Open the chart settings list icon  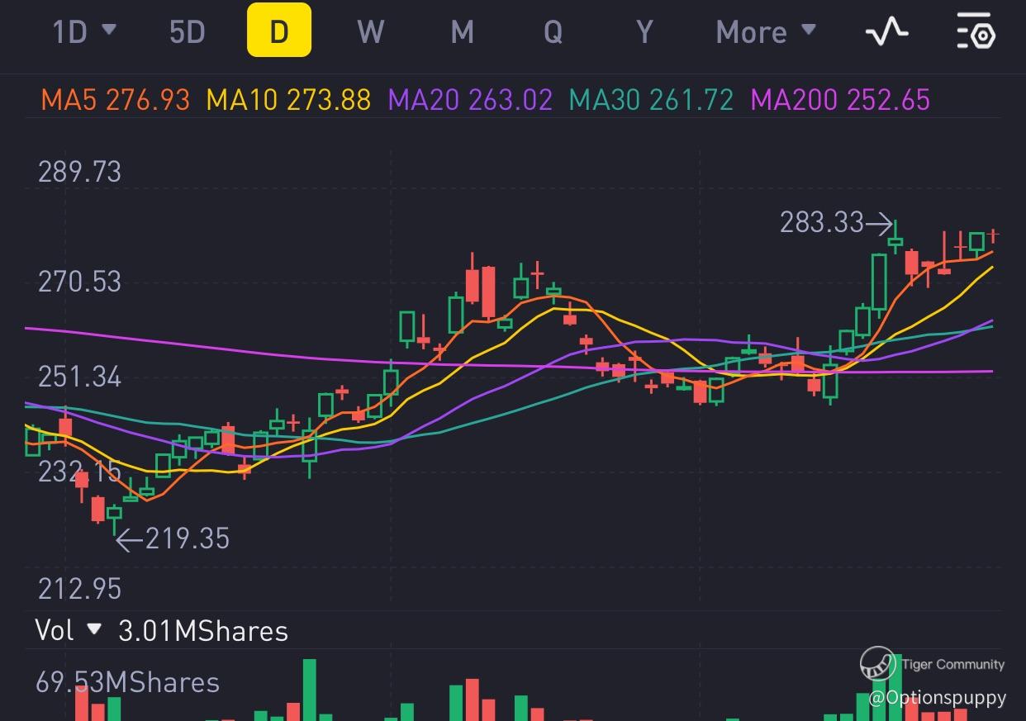976,31
